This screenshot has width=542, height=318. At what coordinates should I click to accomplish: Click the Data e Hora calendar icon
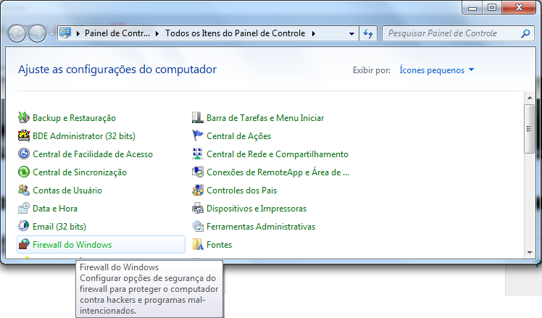(24, 208)
